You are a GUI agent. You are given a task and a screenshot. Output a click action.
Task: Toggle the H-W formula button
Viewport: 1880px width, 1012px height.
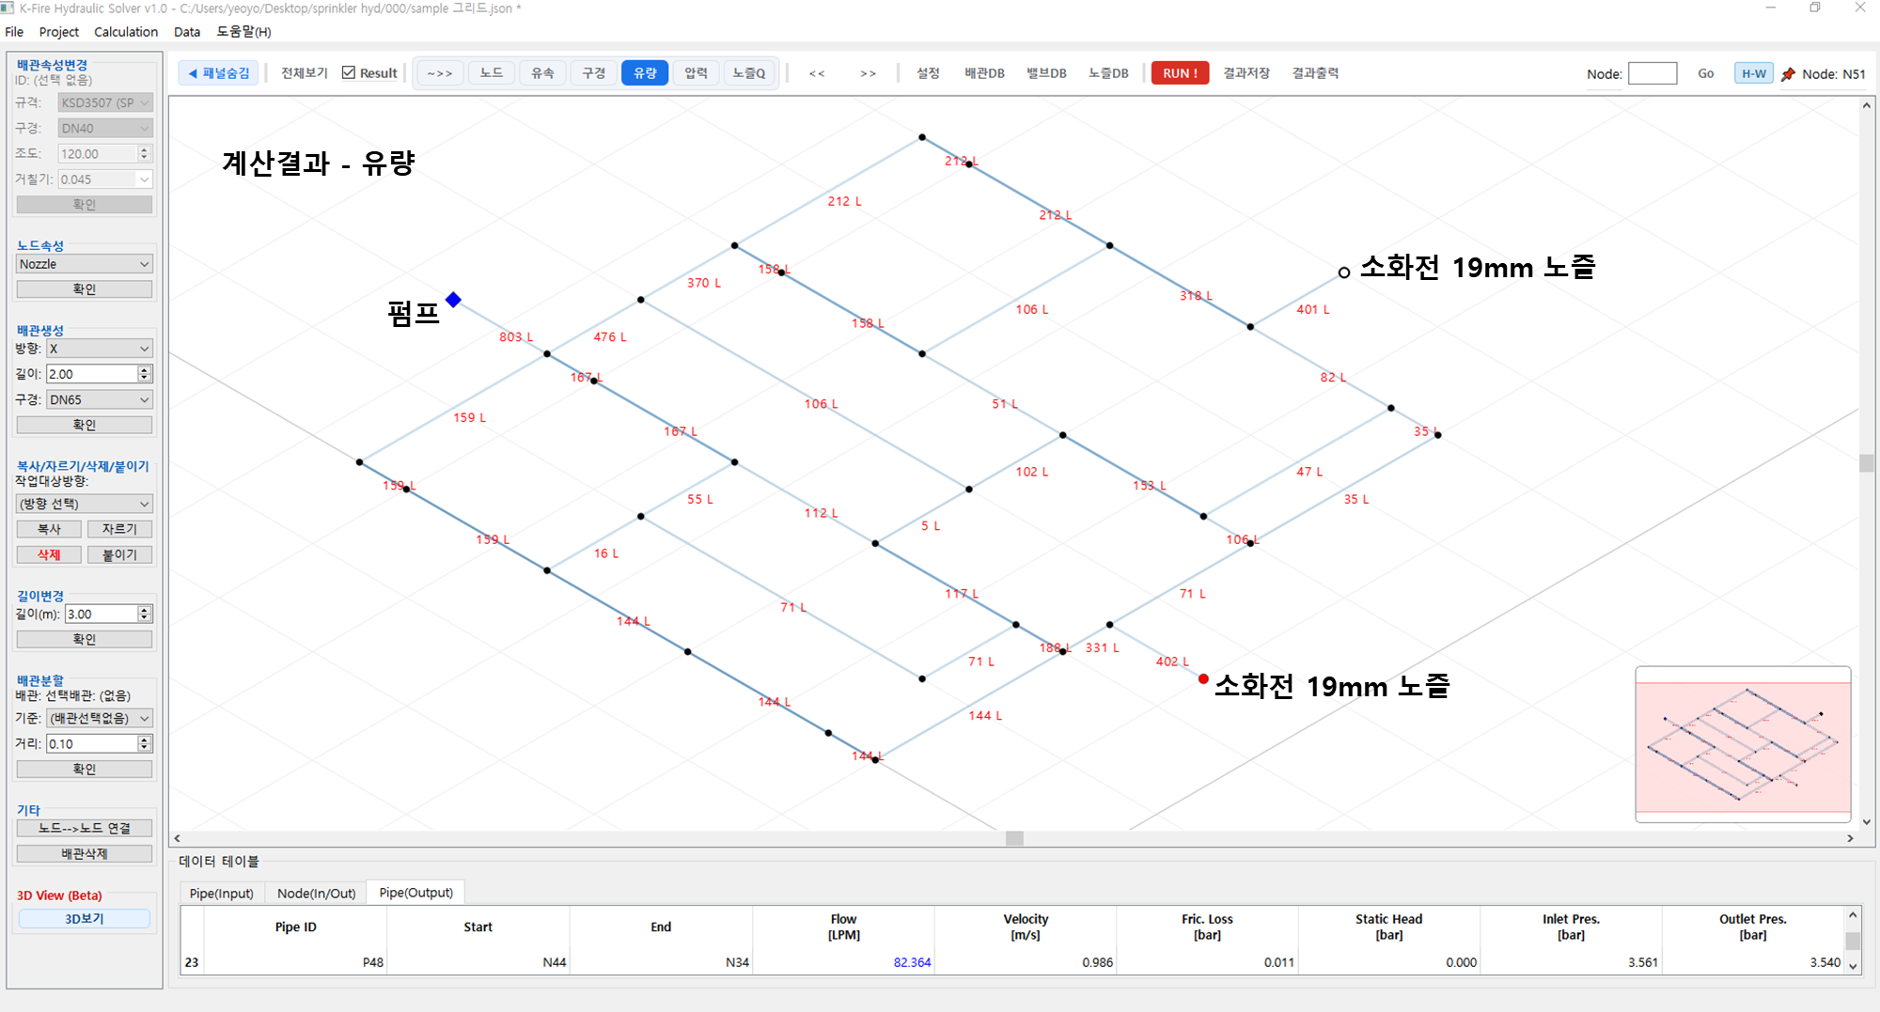pos(1753,73)
